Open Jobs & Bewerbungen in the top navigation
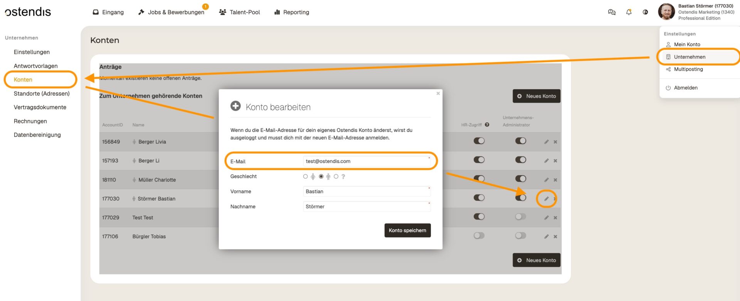 pos(171,12)
